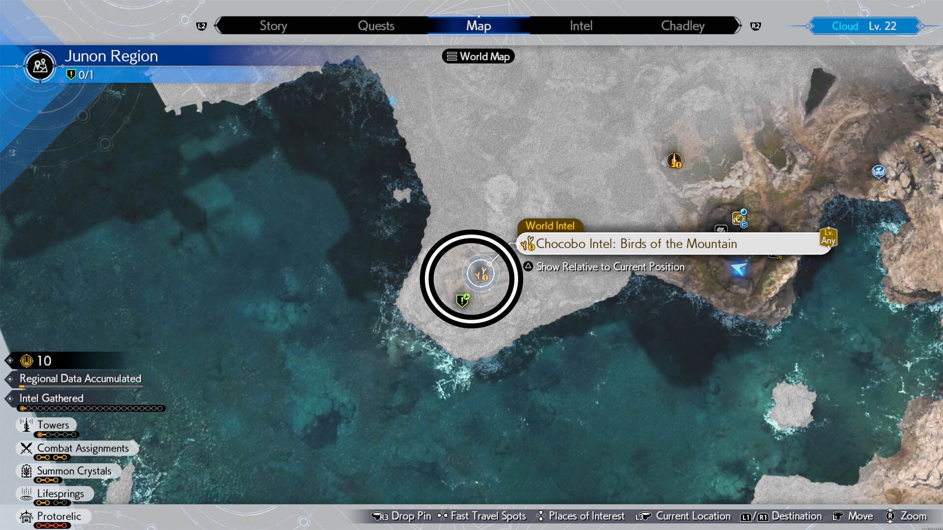Select the Cloud Lv. 22 badge
The height and width of the screenshot is (530, 943).
click(x=864, y=26)
